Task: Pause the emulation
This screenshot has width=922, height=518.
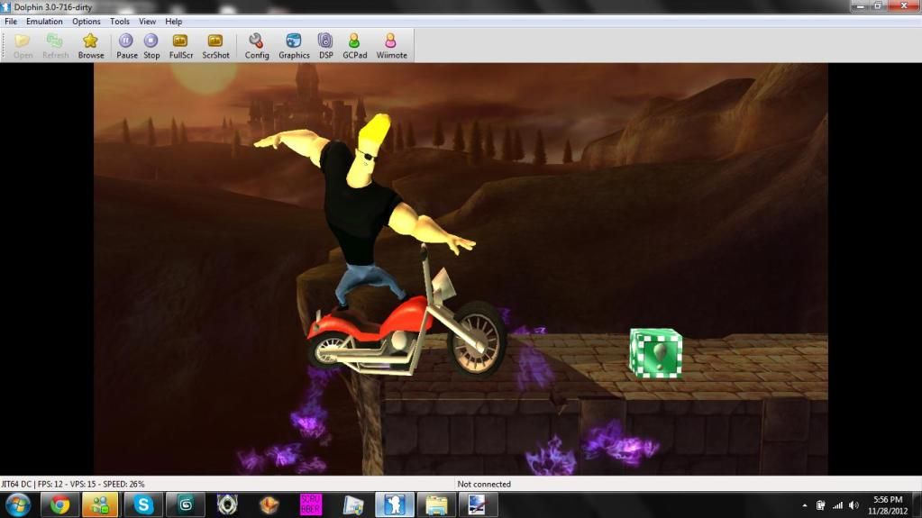Action: tap(126, 46)
